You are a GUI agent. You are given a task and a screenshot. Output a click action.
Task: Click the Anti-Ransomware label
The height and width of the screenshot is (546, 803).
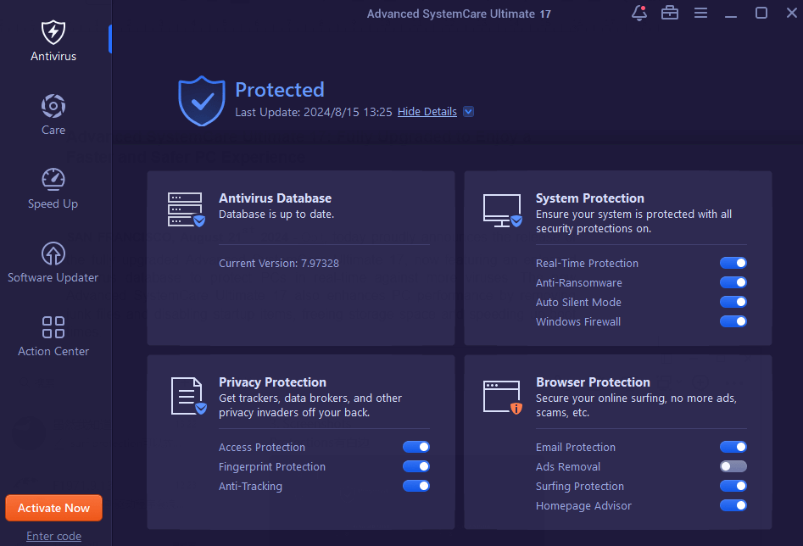point(578,282)
